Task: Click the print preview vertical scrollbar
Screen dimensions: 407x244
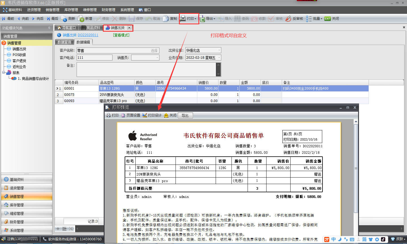Action: 356,168
